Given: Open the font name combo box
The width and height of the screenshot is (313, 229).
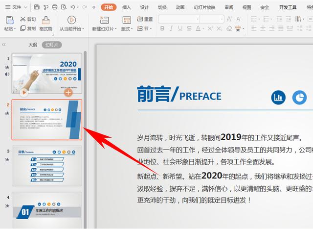Looking at the screenshot, I should [x=179, y=19].
